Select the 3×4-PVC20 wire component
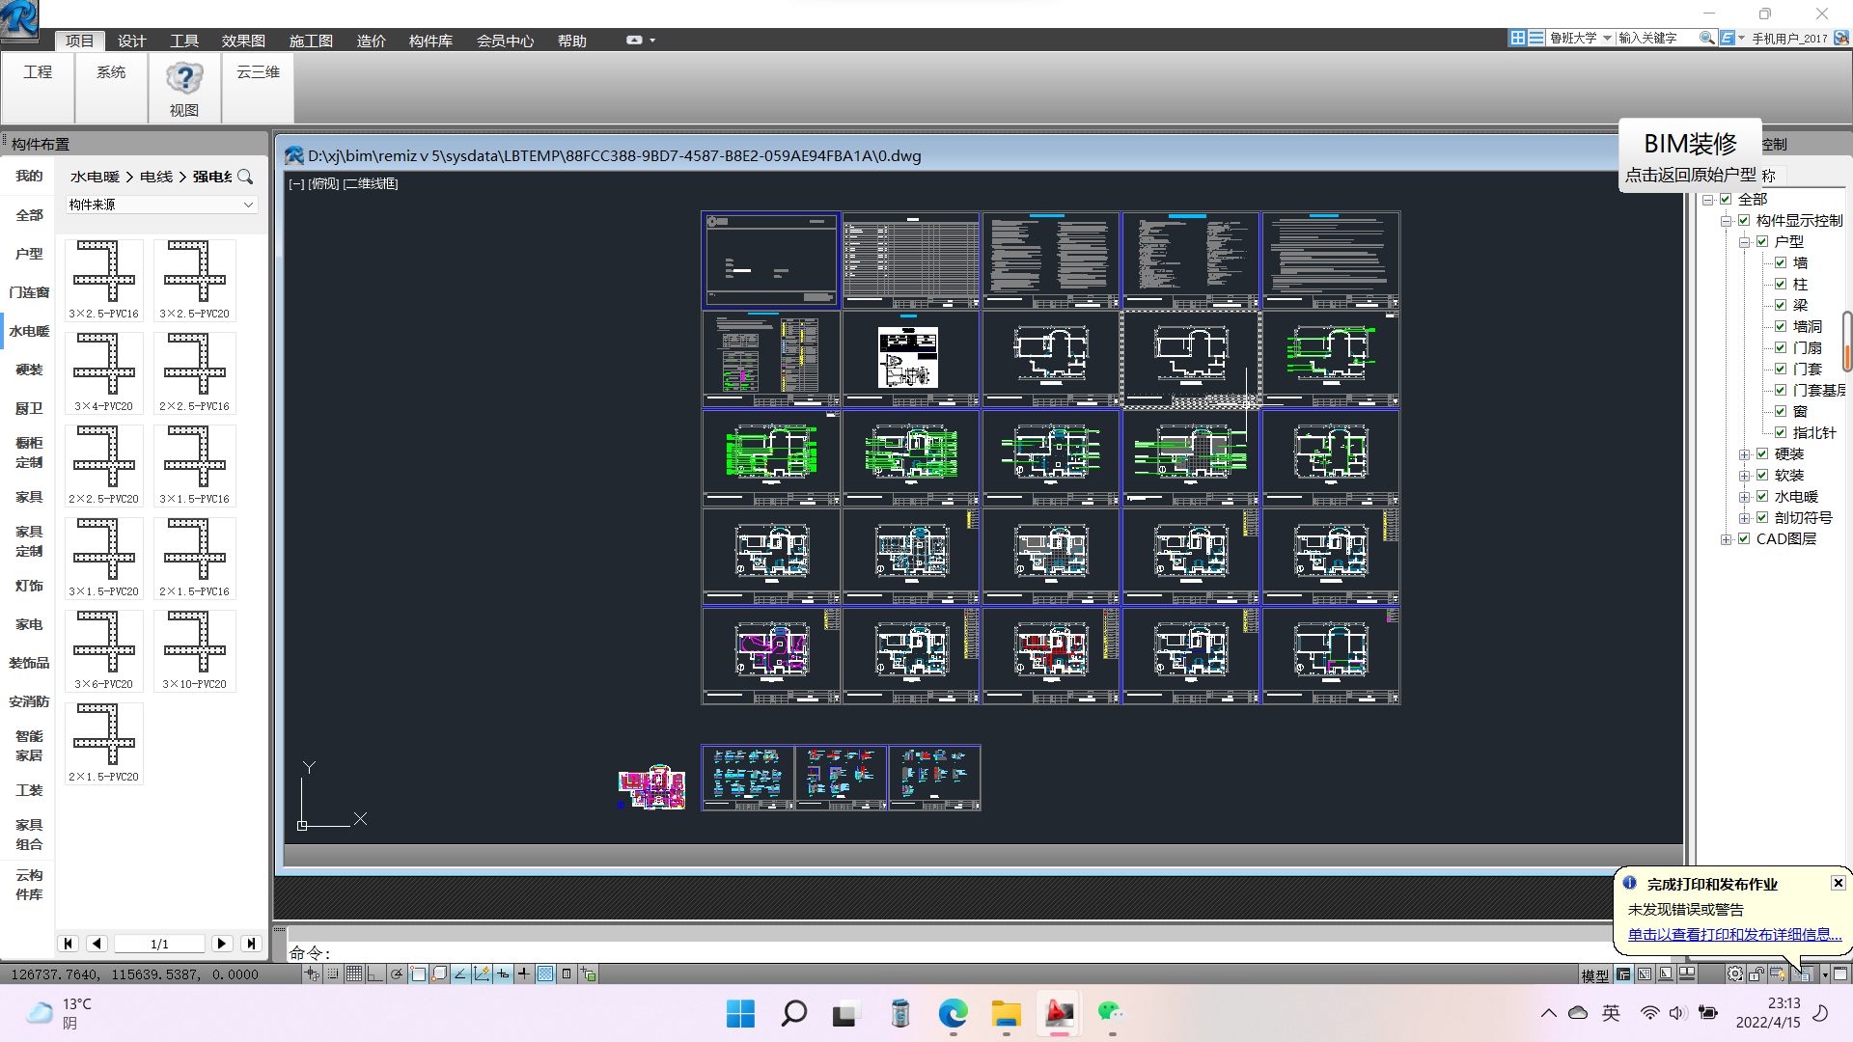1853x1042 pixels. pyautogui.click(x=104, y=372)
